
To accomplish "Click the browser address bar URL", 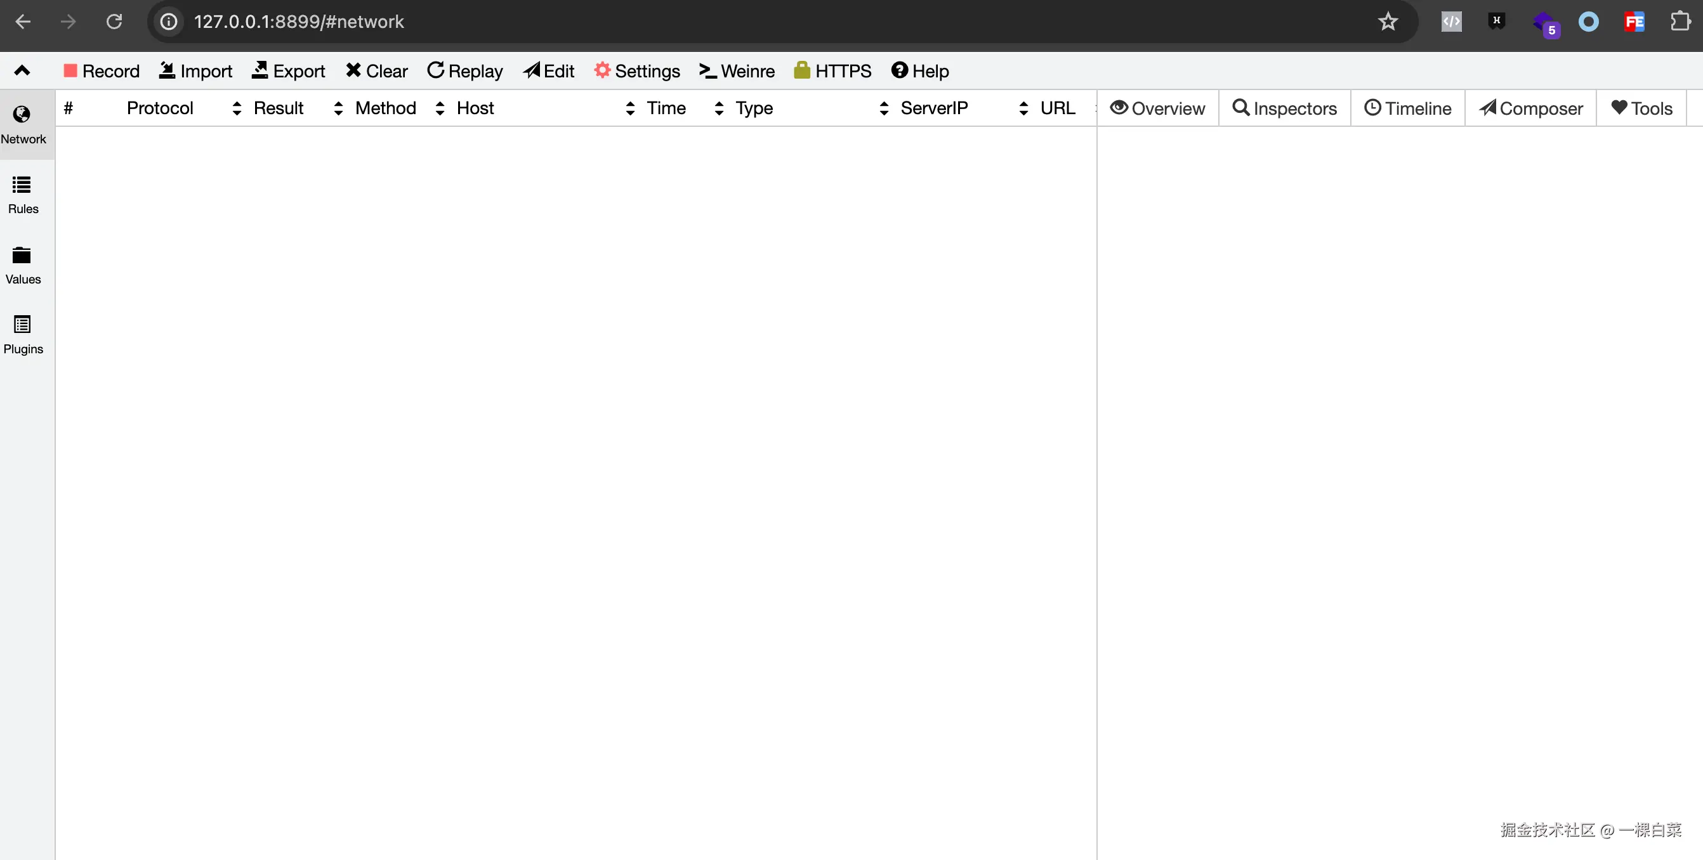I will (x=298, y=22).
